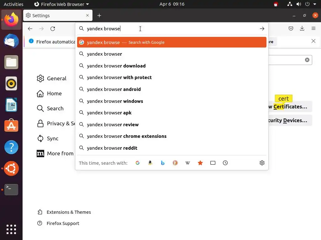Open Sync settings category

tap(48, 138)
